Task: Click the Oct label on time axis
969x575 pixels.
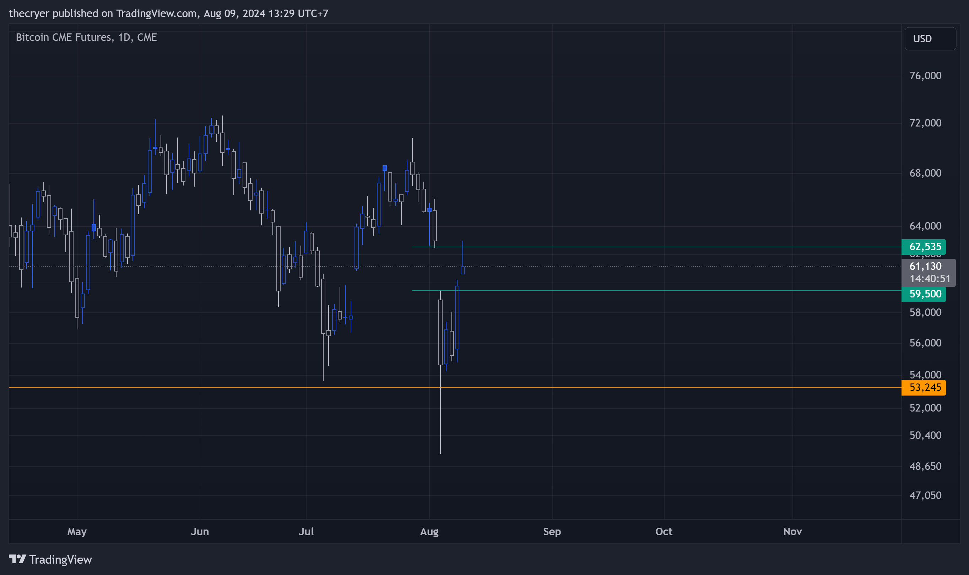Action: point(664,532)
